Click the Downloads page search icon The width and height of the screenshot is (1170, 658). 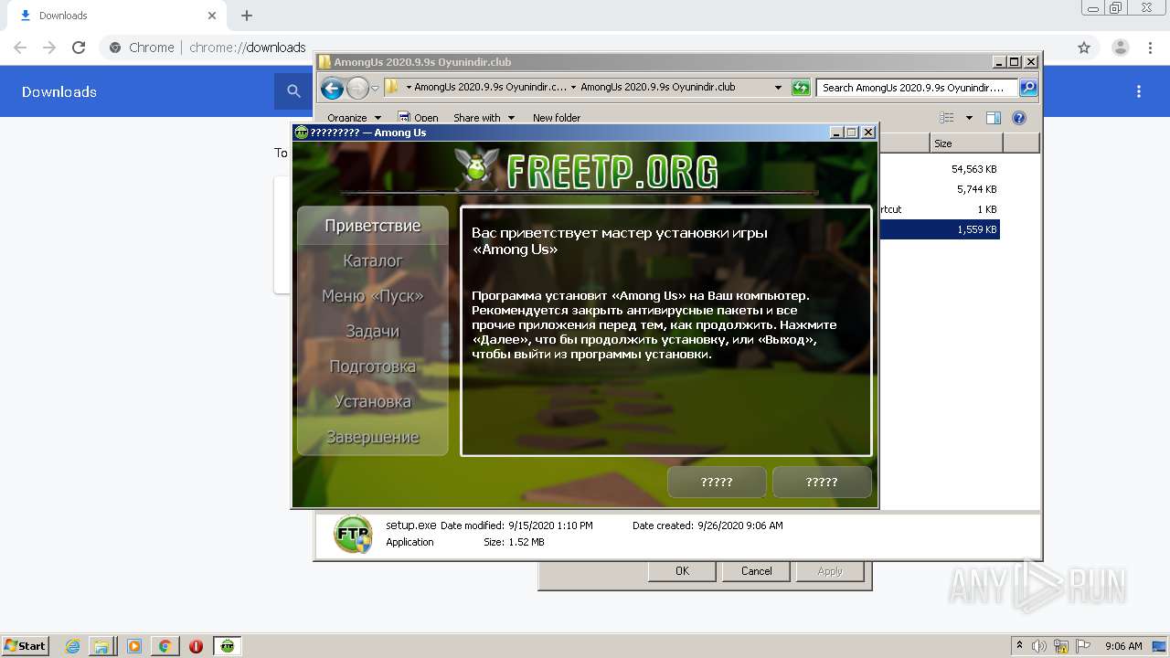tap(293, 91)
